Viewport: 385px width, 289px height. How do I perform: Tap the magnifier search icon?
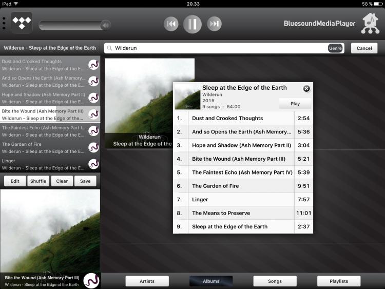click(x=109, y=48)
